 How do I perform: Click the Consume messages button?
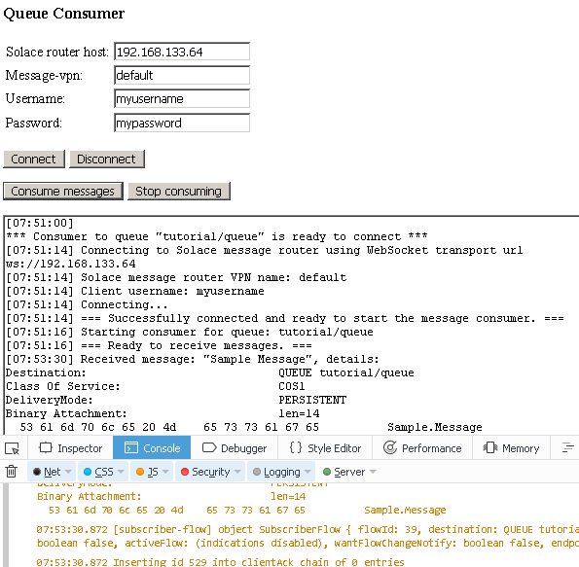coord(63,192)
